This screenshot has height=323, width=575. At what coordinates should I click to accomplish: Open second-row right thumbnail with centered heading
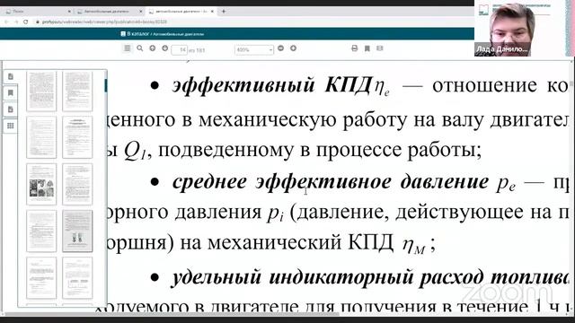(77, 137)
